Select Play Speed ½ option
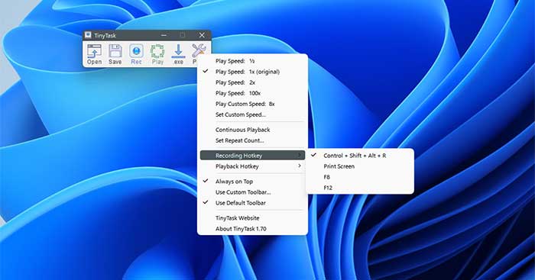 [252, 61]
